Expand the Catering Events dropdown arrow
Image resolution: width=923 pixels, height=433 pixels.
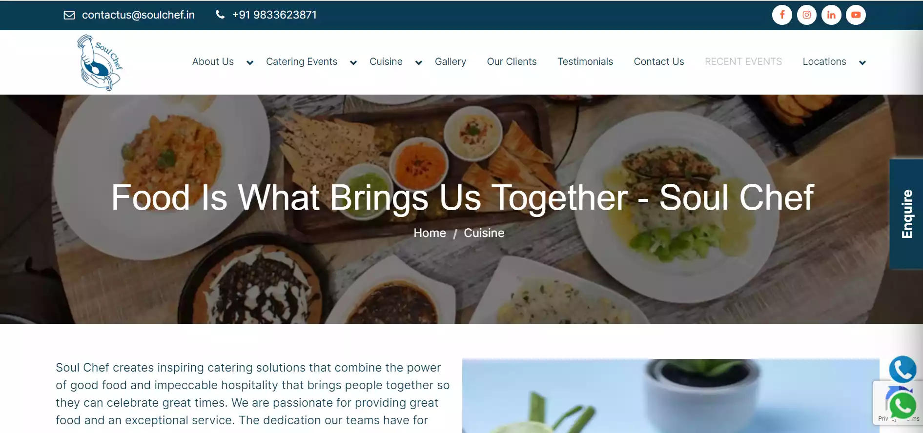pos(353,62)
